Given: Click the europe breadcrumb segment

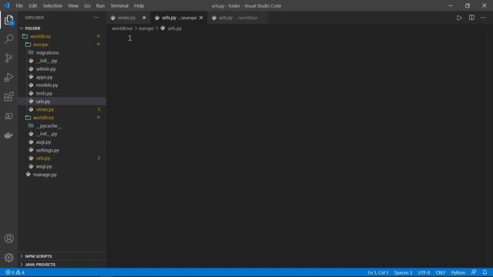Looking at the screenshot, I should [146, 28].
